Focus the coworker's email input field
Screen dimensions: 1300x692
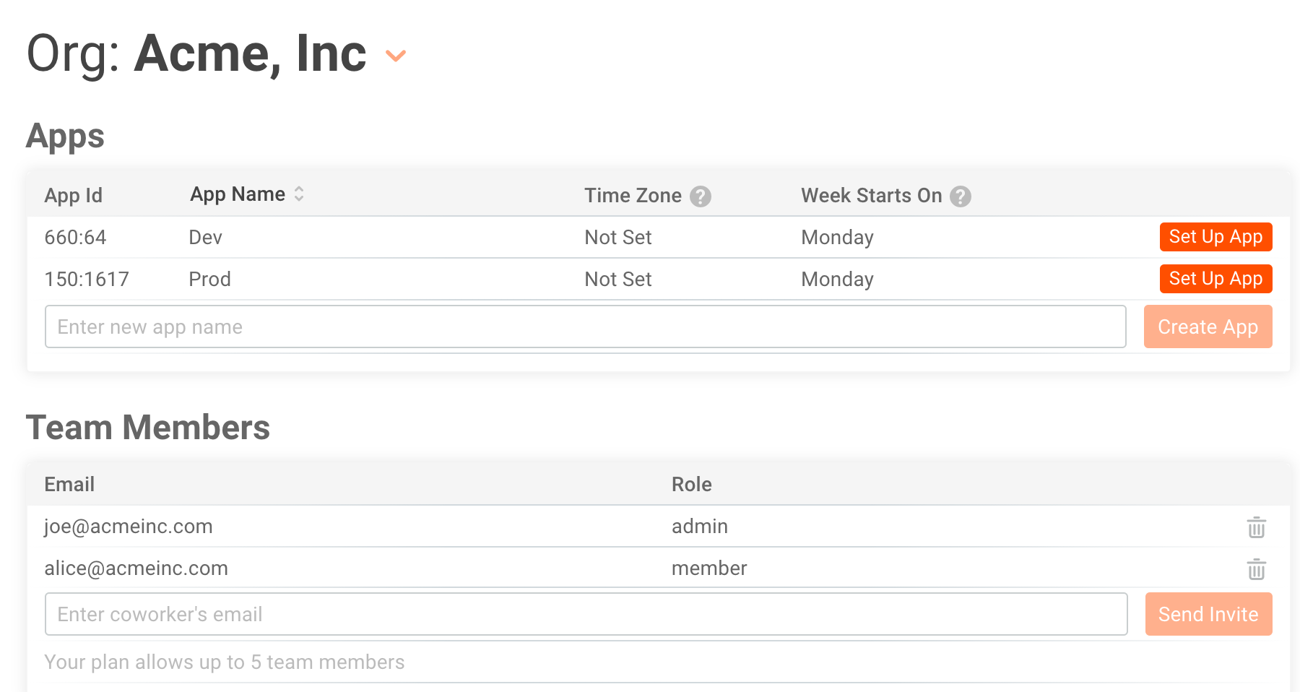point(585,615)
